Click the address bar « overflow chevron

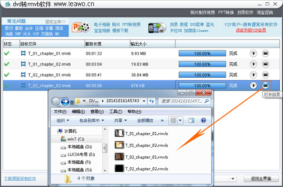click(84, 101)
